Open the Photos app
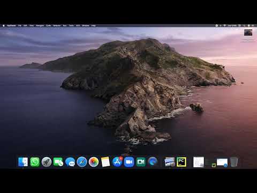Screen dimensions: 257x193 [x=94, y=162]
